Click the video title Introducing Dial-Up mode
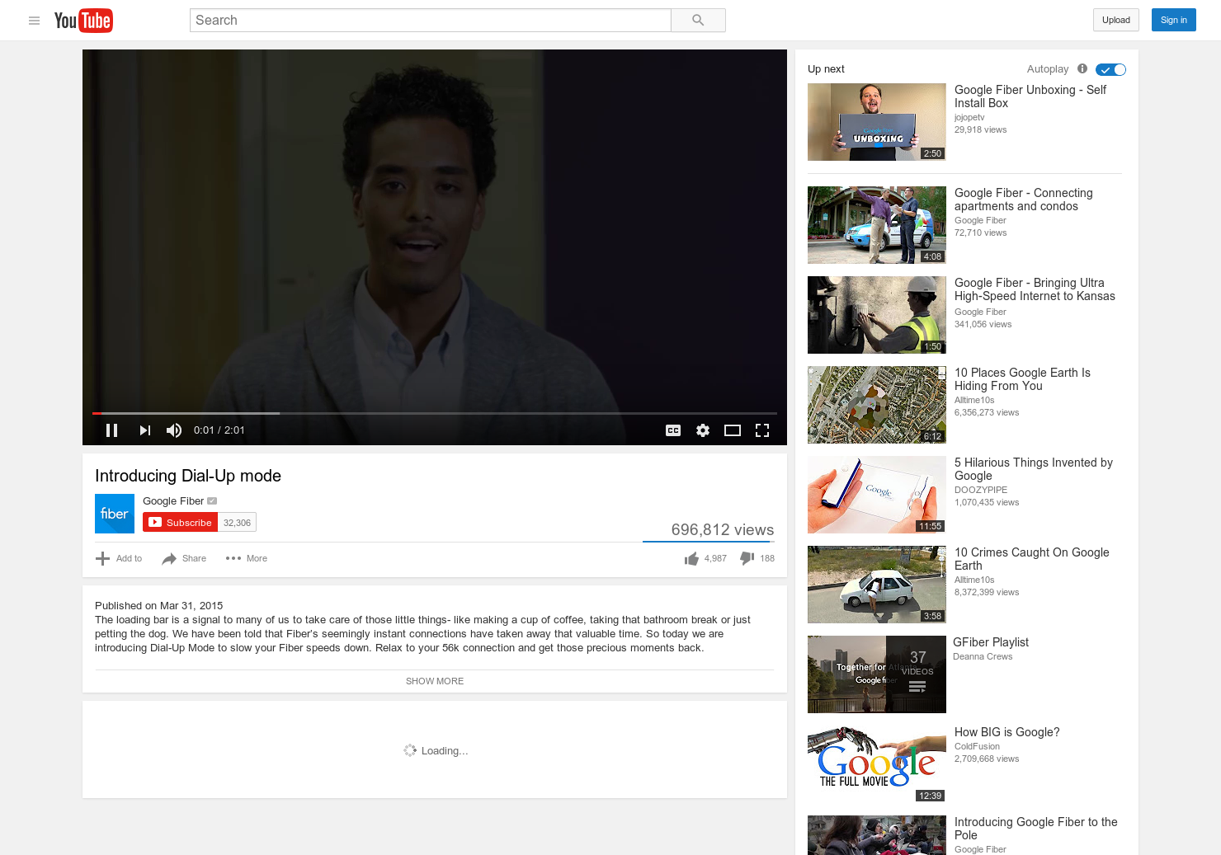Viewport: 1221px width, 855px height. (x=188, y=476)
